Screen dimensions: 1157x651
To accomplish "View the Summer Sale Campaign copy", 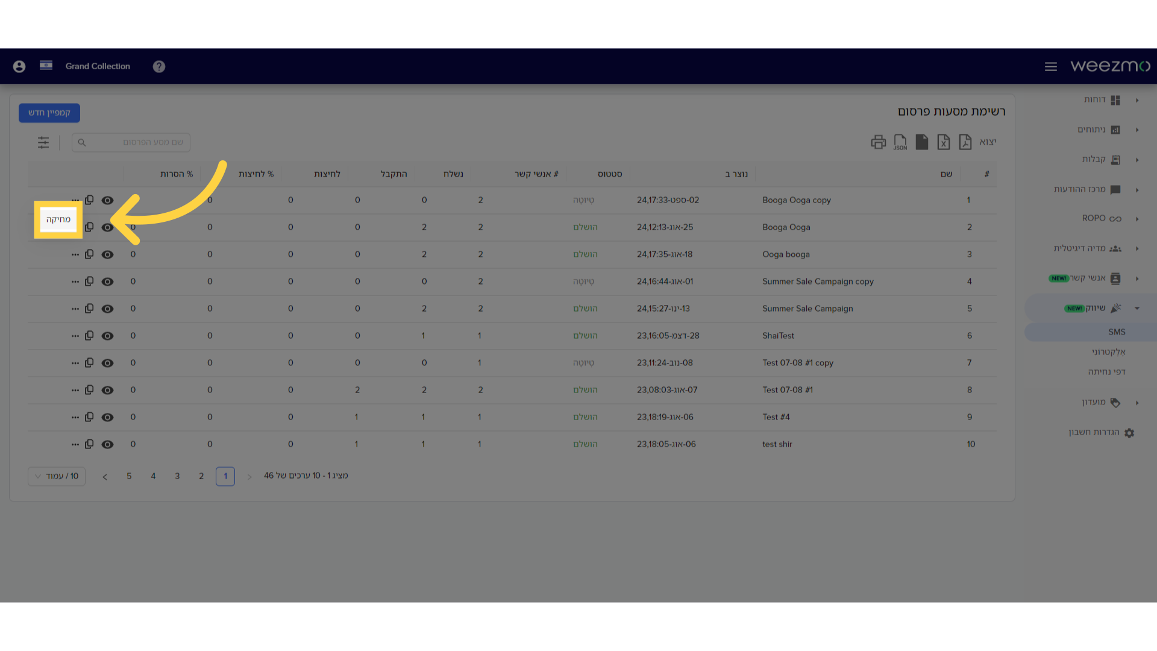I will (107, 281).
